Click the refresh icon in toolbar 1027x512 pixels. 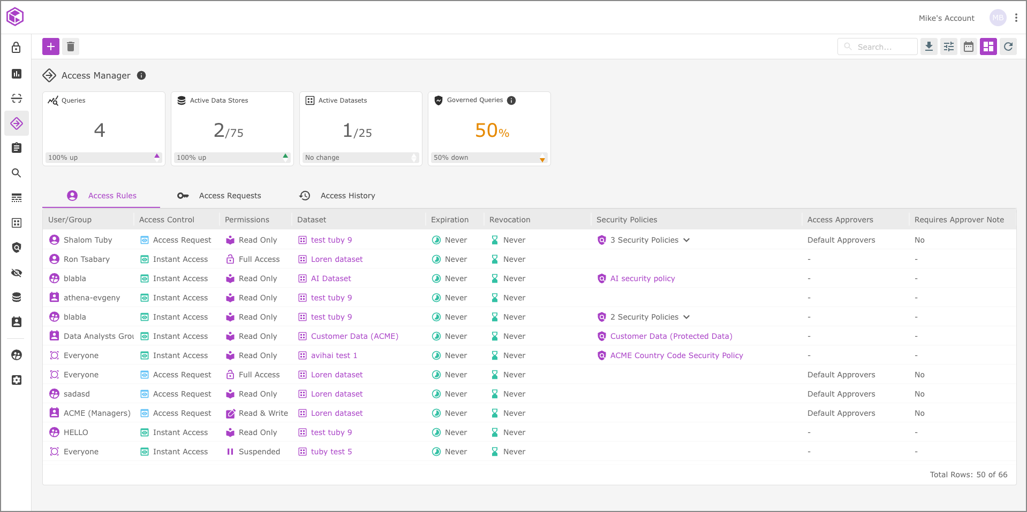1008,46
